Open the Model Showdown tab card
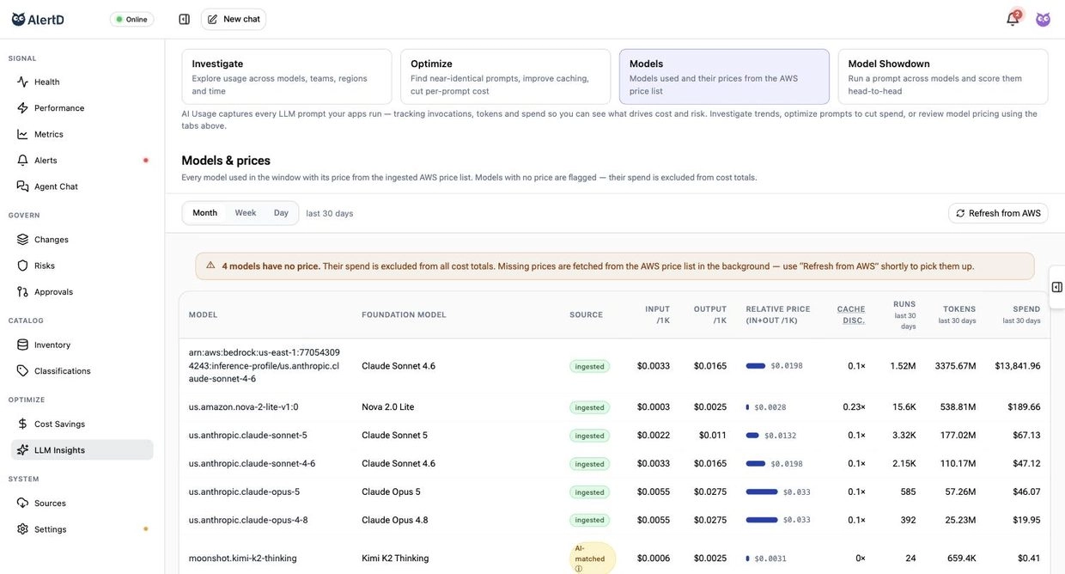Screen dimensions: 1065x574 click(x=943, y=76)
